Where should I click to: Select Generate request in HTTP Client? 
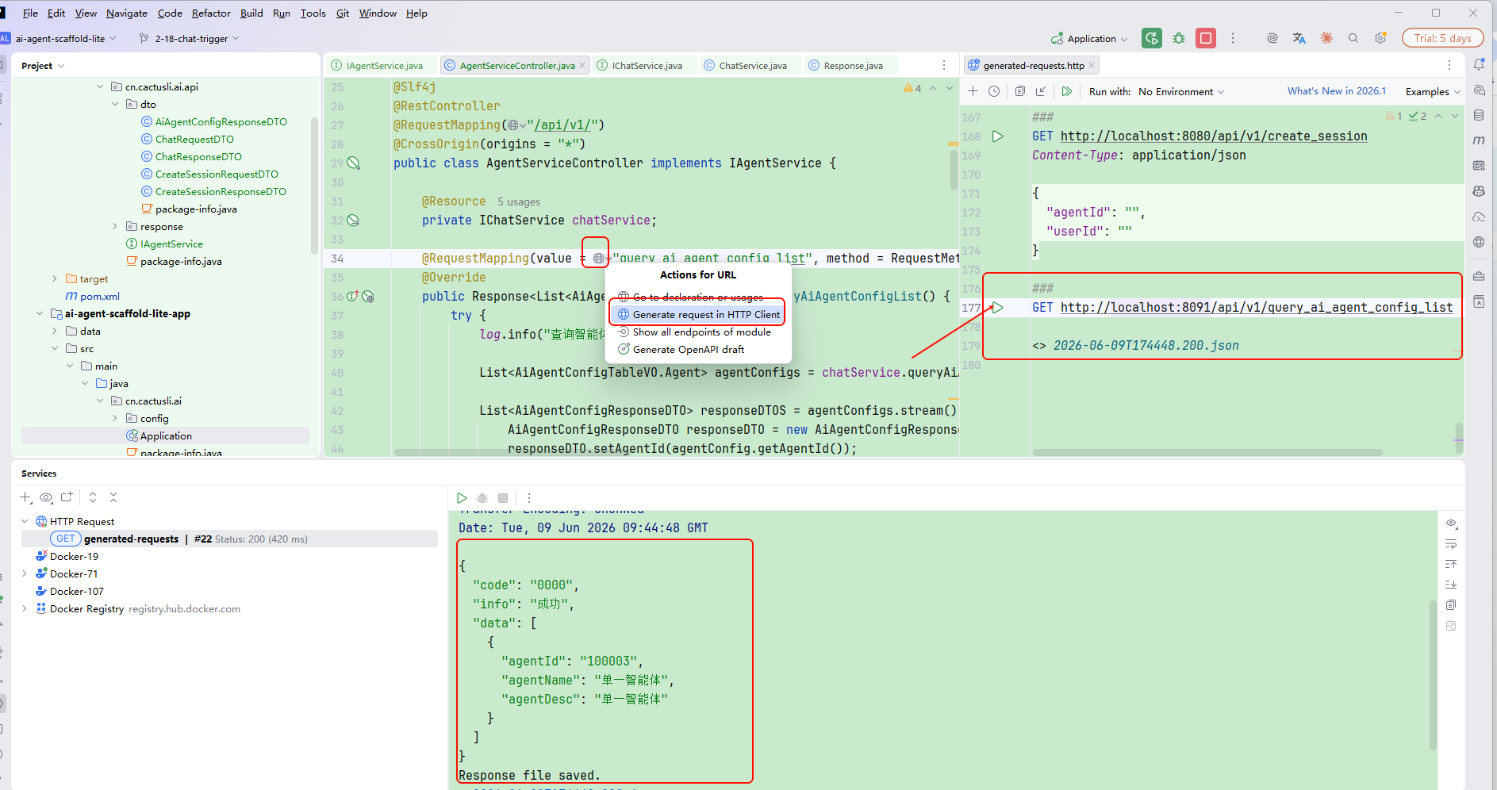click(698, 314)
